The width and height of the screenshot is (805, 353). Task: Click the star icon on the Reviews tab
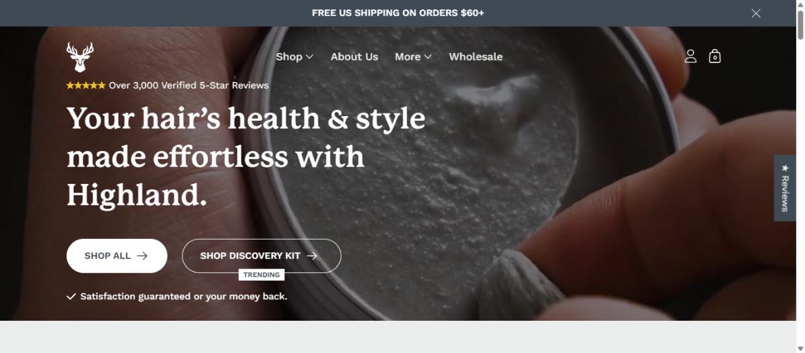click(786, 168)
